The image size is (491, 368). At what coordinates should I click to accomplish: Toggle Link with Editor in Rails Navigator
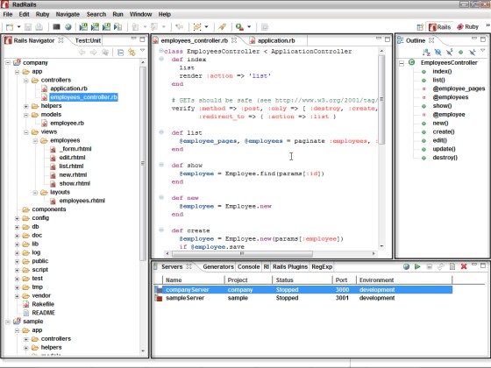132,53
